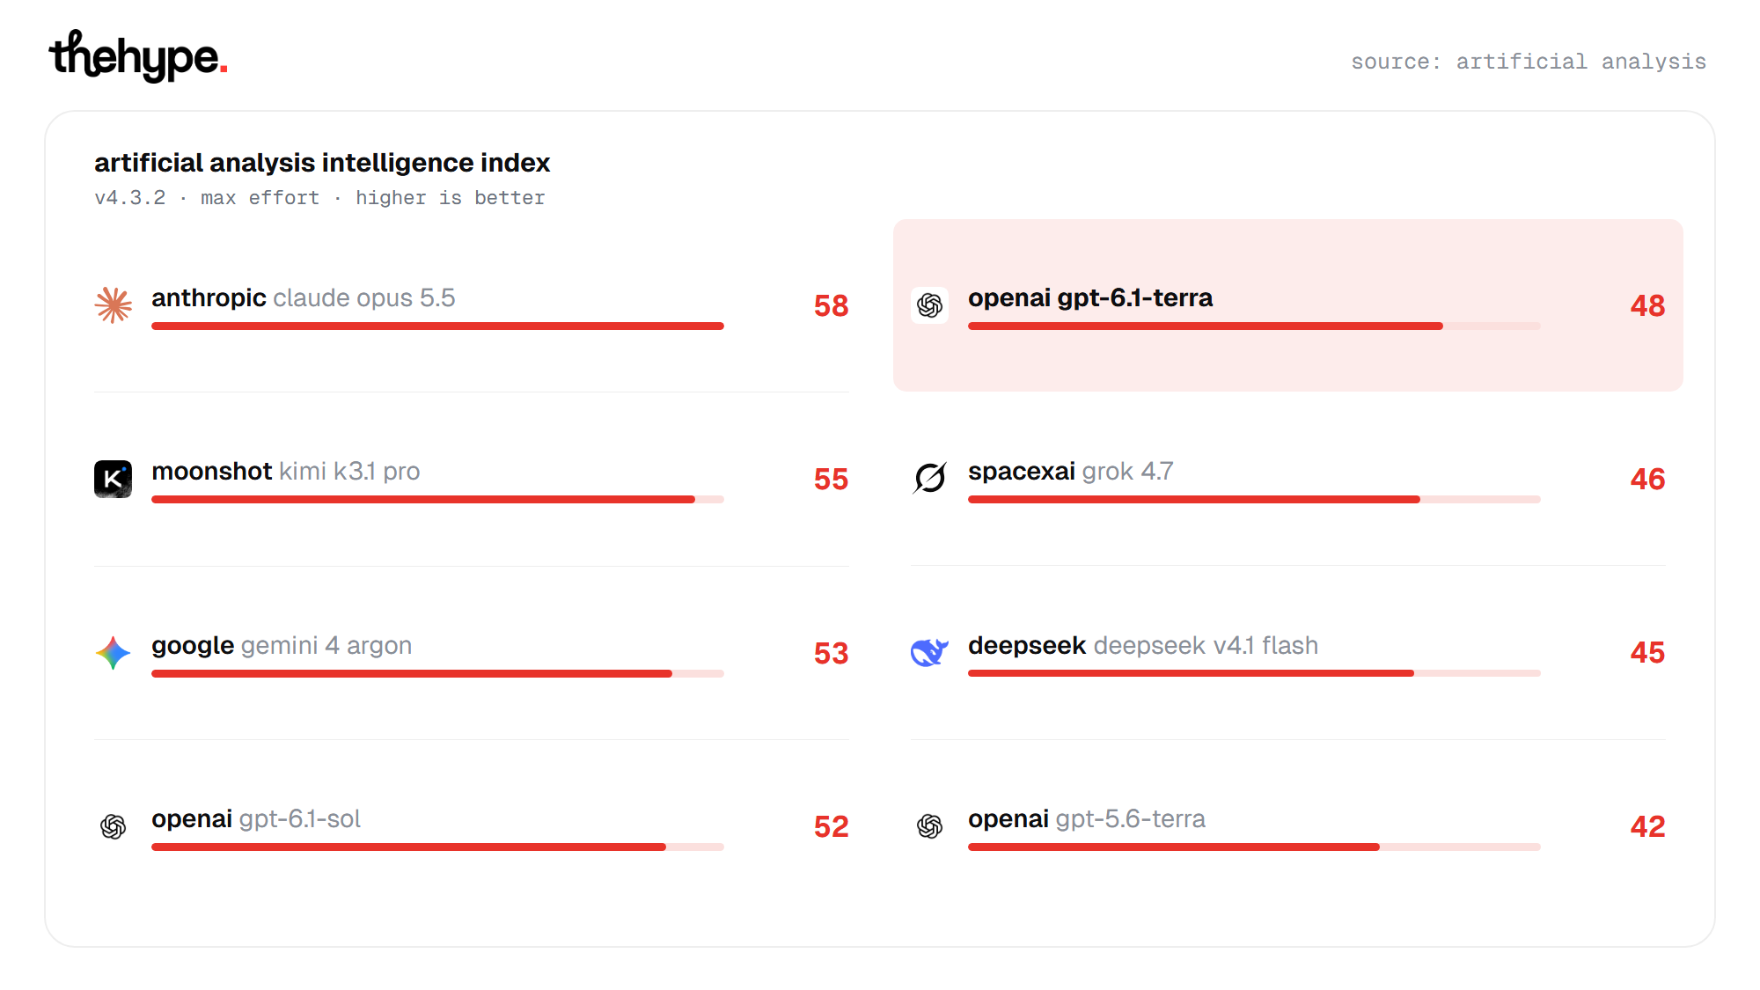Click the score 45 for deepseek v4.1 flash
The image size is (1760, 990).
tap(1647, 653)
